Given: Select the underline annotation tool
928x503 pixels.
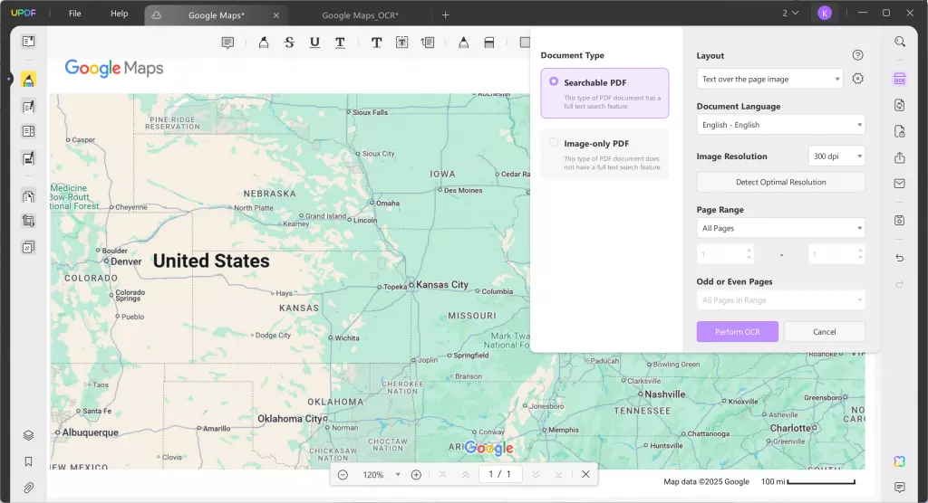Looking at the screenshot, I should pyautogui.click(x=314, y=43).
